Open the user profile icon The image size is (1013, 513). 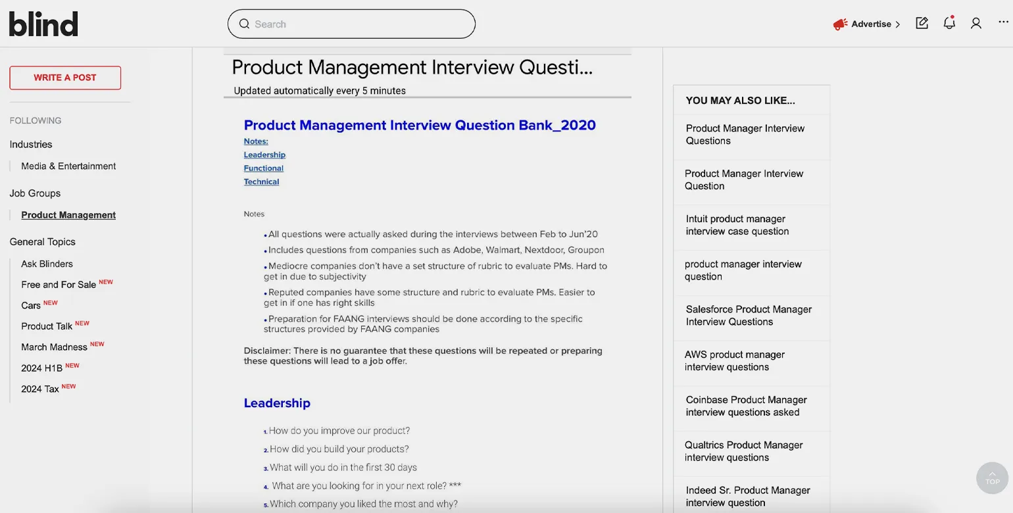(x=976, y=24)
